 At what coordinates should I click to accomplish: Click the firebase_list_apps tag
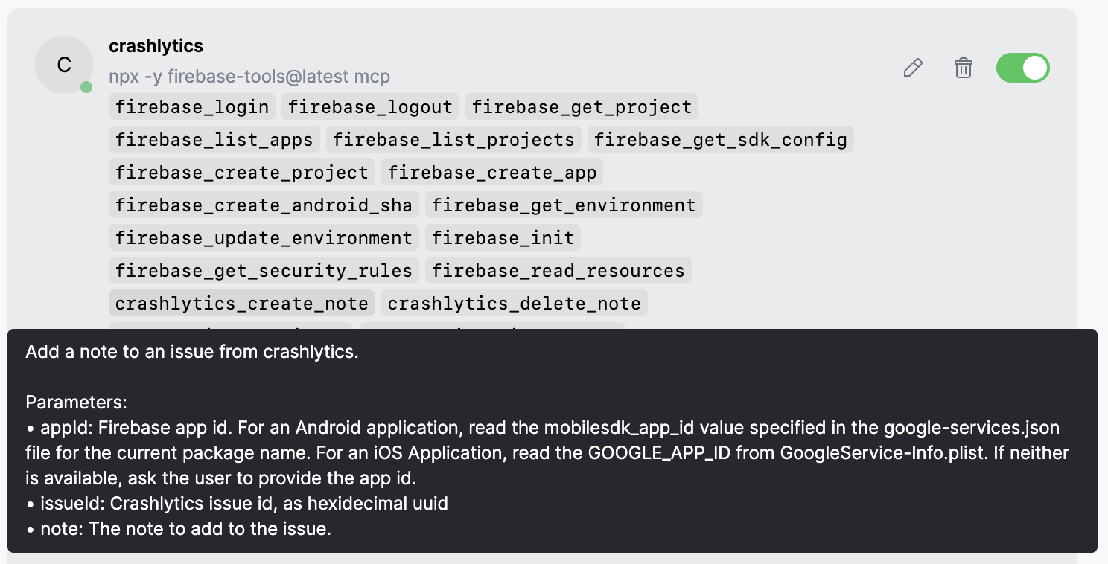point(214,139)
